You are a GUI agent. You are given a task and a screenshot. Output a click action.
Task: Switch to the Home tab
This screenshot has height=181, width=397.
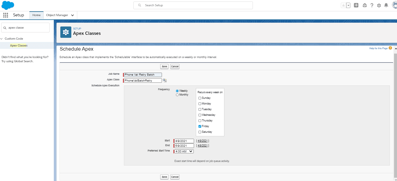click(x=36, y=15)
